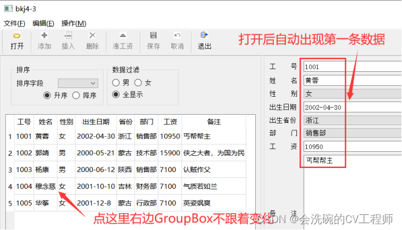This screenshot has height=230, width=402.
Task: Click province cell 吉林
Action: point(126,186)
